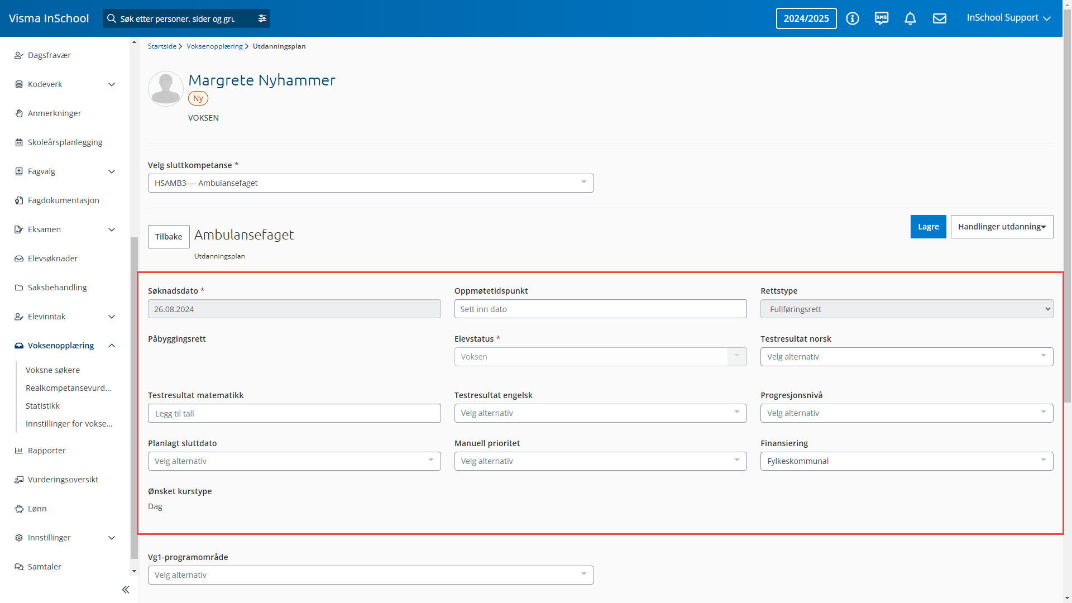1072x603 pixels.
Task: Open Rapporter in sidebar
Action: point(47,451)
